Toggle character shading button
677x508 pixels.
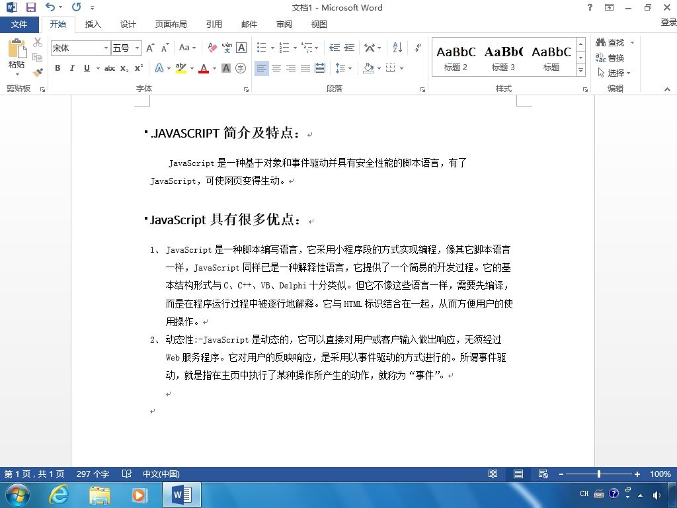pyautogui.click(x=226, y=68)
